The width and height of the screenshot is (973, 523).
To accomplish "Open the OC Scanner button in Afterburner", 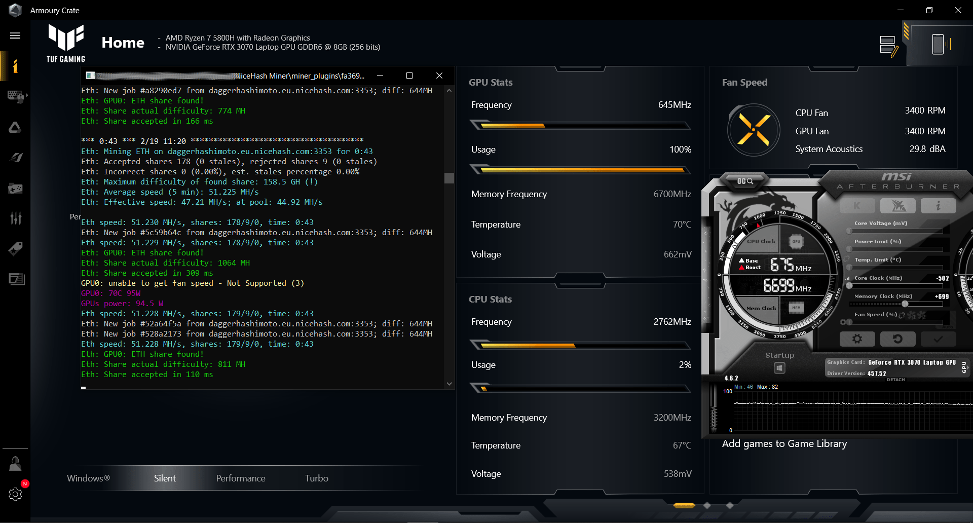I will tap(745, 181).
